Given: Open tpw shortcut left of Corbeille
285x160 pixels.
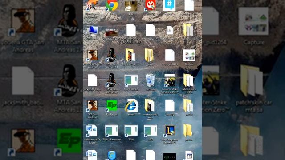Looking at the screenshot, I should tap(131, 80).
